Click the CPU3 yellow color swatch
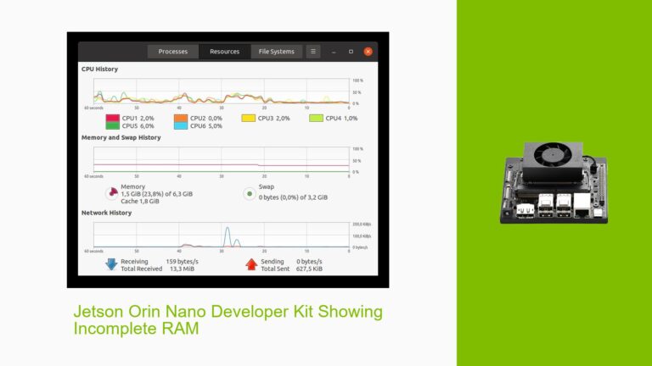Image resolution: width=652 pixels, height=366 pixels. (248, 119)
